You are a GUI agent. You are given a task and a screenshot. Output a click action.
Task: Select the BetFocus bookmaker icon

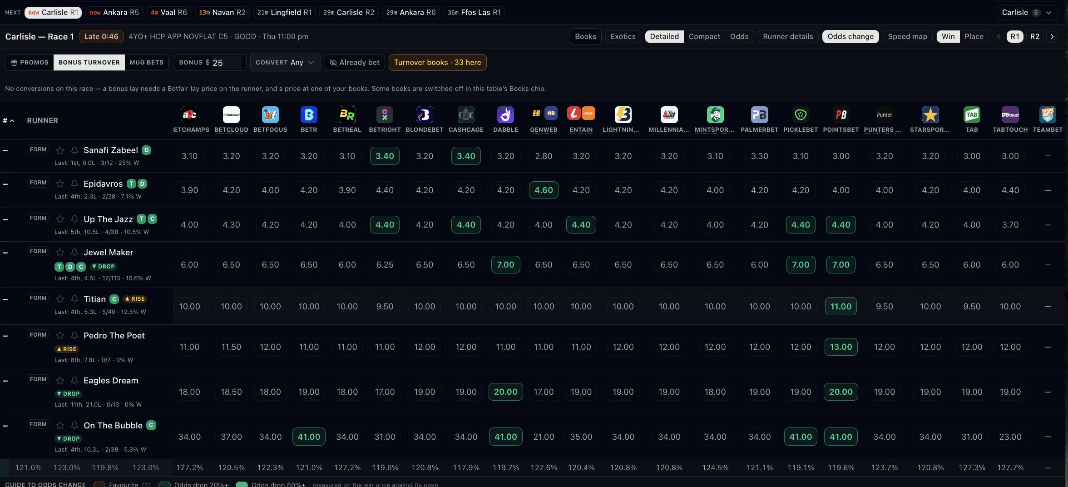(270, 115)
